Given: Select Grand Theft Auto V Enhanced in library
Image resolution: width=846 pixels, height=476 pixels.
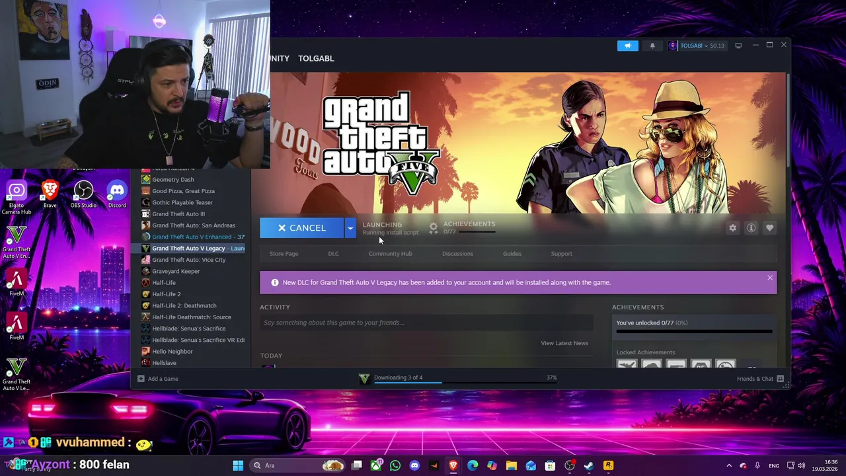Looking at the screenshot, I should tap(192, 237).
